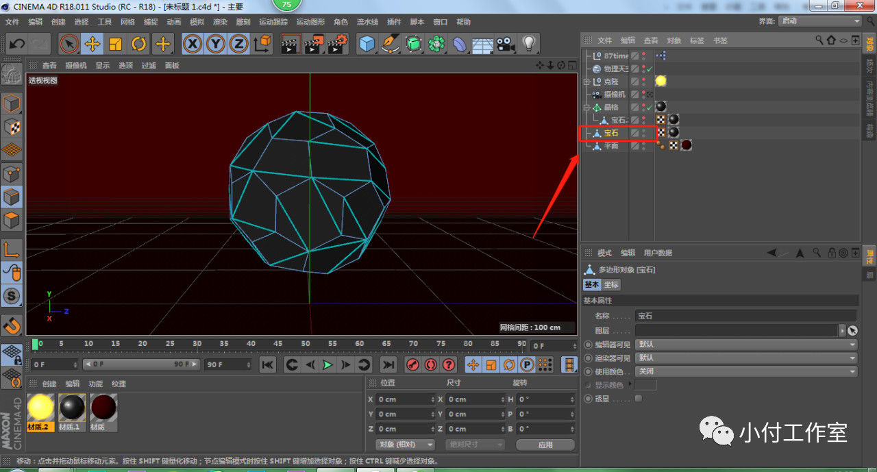Render the current view with clapperboard icon
Viewport: 877px width, 472px height.
(x=291, y=45)
